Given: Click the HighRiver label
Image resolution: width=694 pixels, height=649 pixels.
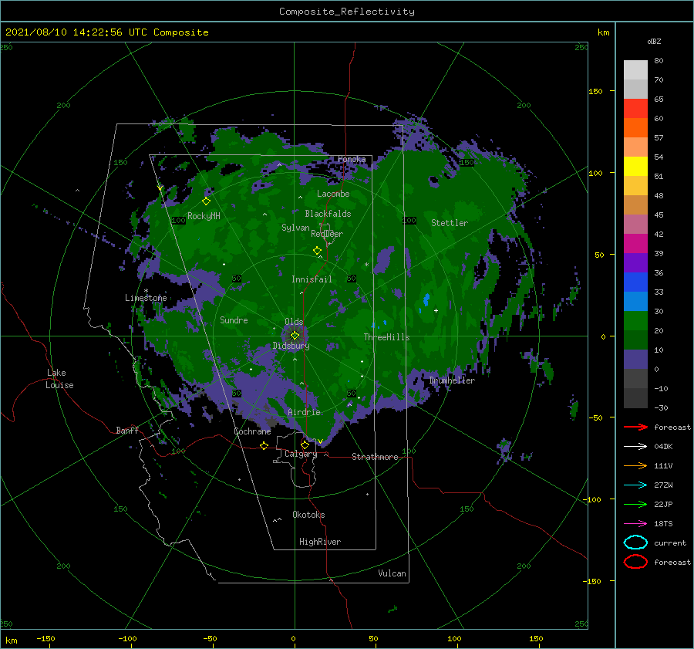Looking at the screenshot, I should (x=320, y=542).
